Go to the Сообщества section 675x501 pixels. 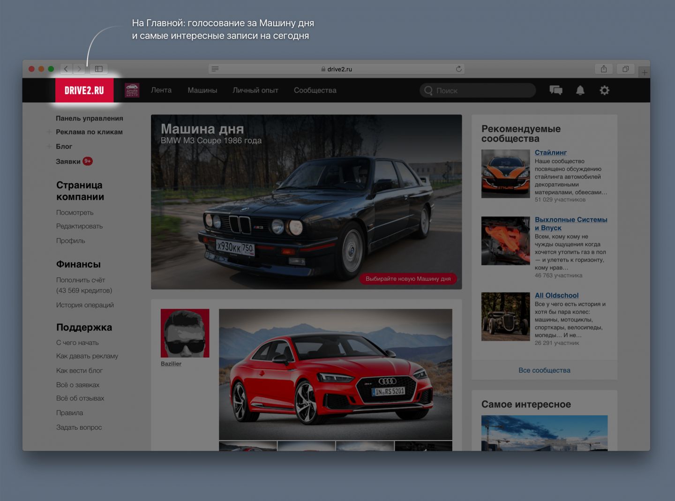tap(315, 90)
